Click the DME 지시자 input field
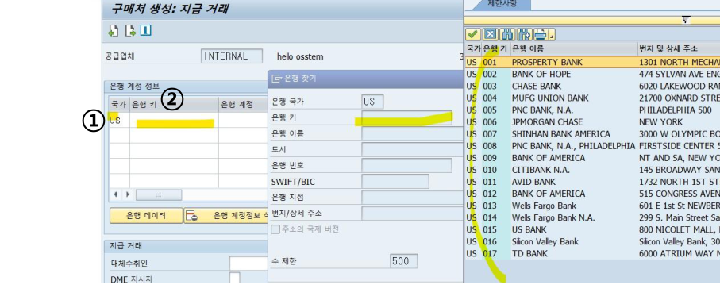The image size is (720, 304). pyautogui.click(x=235, y=278)
